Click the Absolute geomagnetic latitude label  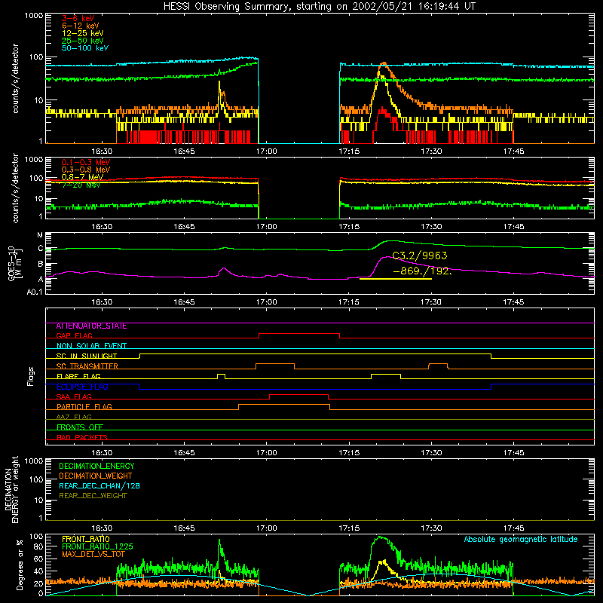521,540
